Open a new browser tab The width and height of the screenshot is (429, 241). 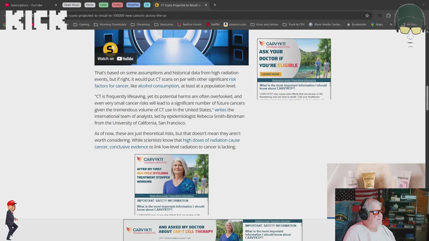[215, 5]
